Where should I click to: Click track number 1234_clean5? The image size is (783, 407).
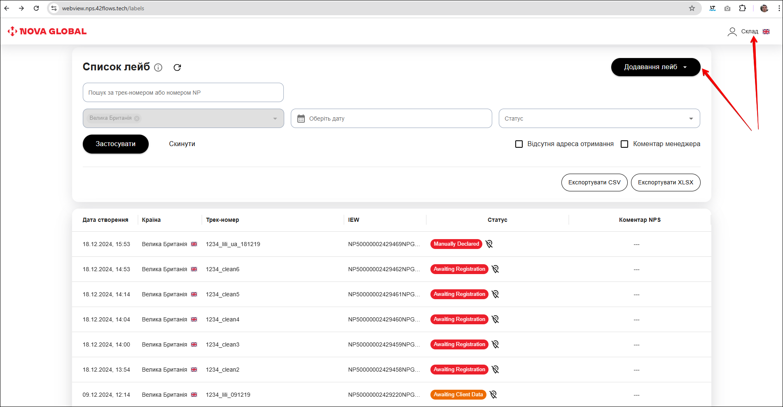[x=222, y=294]
